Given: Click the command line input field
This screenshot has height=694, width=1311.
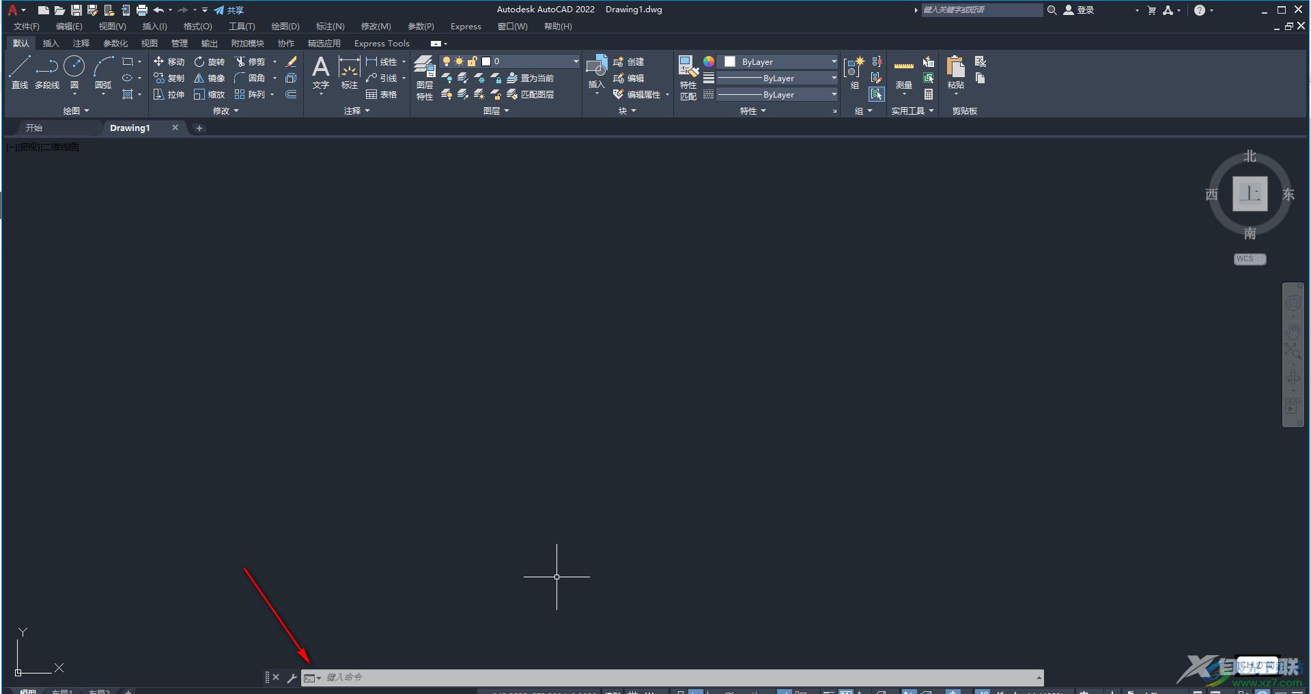Looking at the screenshot, I should pyautogui.click(x=673, y=678).
